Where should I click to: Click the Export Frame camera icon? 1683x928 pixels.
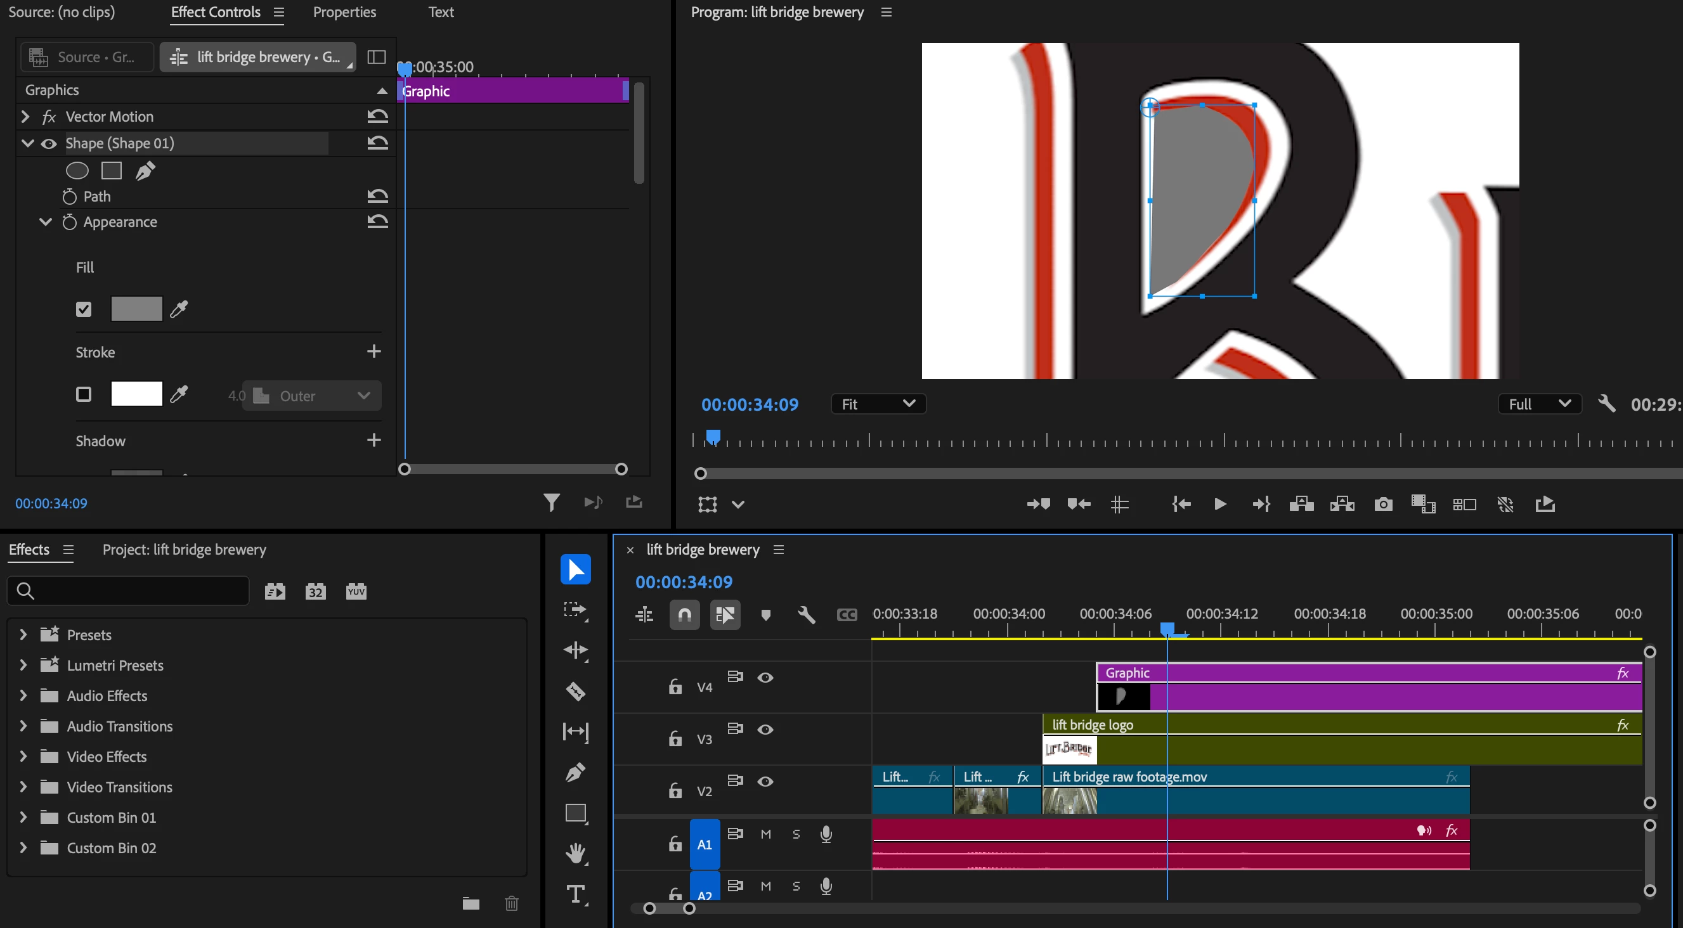pos(1383,504)
